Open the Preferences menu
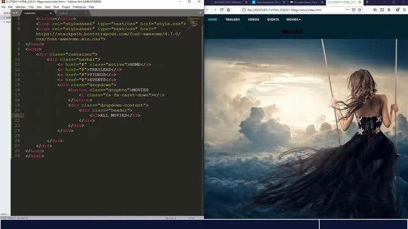Image resolution: width=408 pixels, height=229 pixels. coord(79,7)
